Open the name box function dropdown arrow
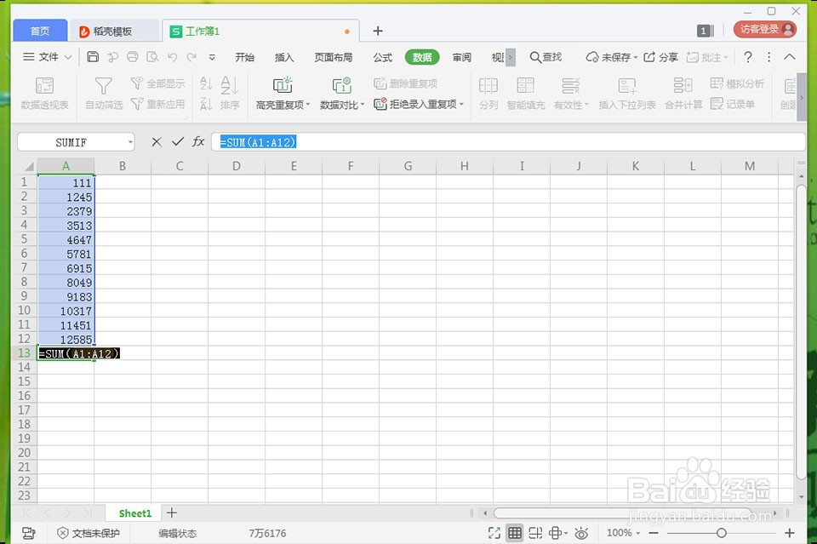Viewport: 817px width, 544px height. pyautogui.click(x=130, y=142)
